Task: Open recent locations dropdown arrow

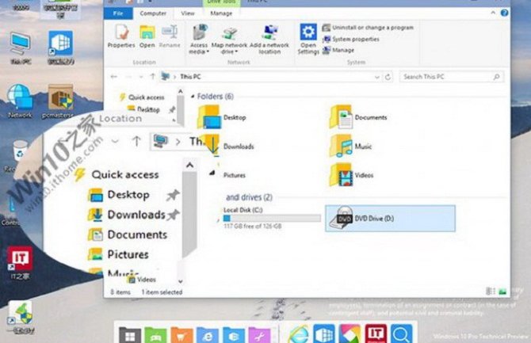Action: [141, 77]
